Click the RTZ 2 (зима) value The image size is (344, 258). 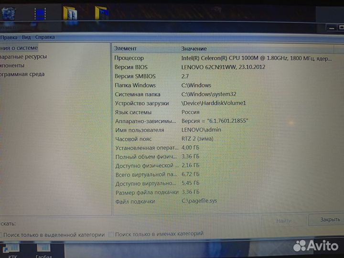(197, 139)
